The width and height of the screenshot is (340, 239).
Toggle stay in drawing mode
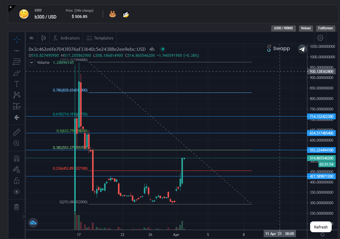(x=17, y=170)
